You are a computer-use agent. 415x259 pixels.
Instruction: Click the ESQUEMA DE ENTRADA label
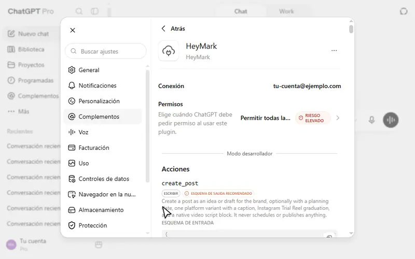click(188, 223)
